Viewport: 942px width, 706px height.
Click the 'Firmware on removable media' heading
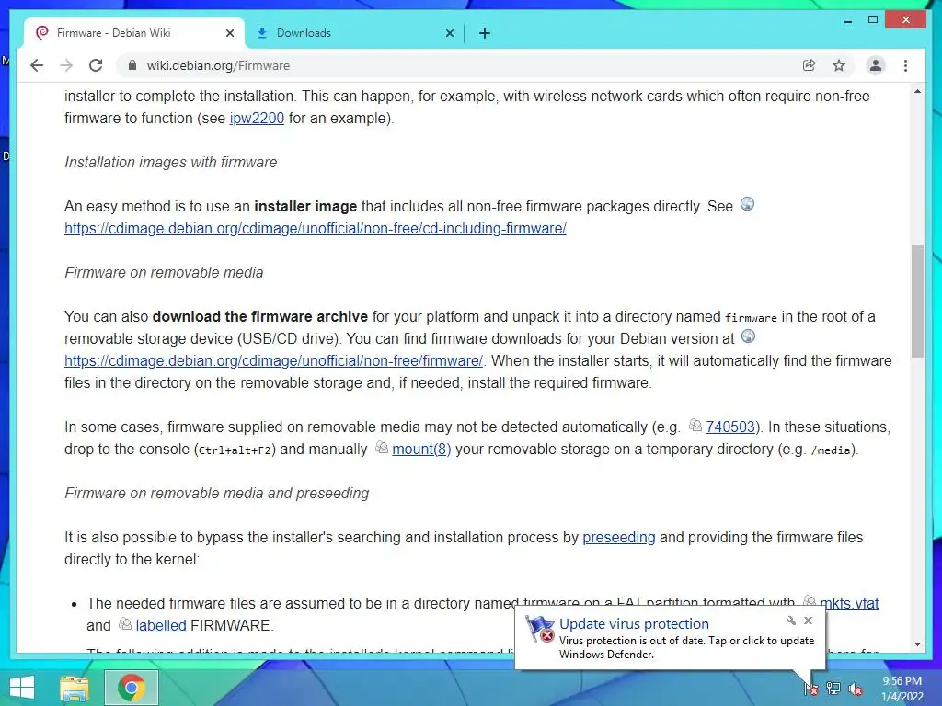(164, 272)
